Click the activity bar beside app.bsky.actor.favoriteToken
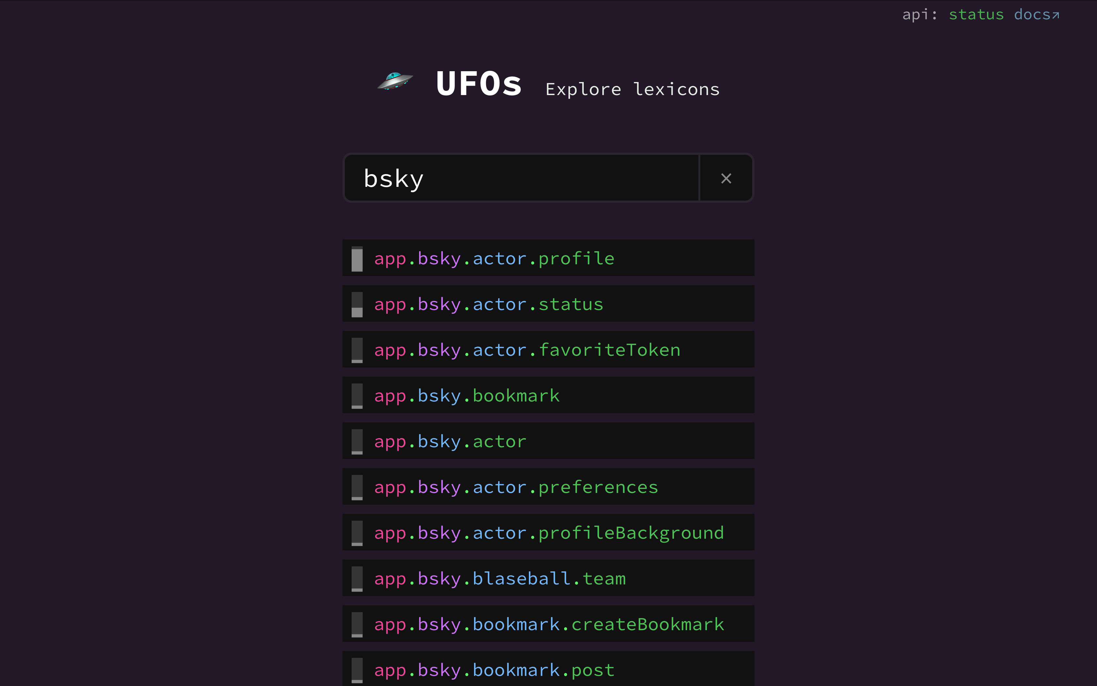The width and height of the screenshot is (1097, 686). 357,350
